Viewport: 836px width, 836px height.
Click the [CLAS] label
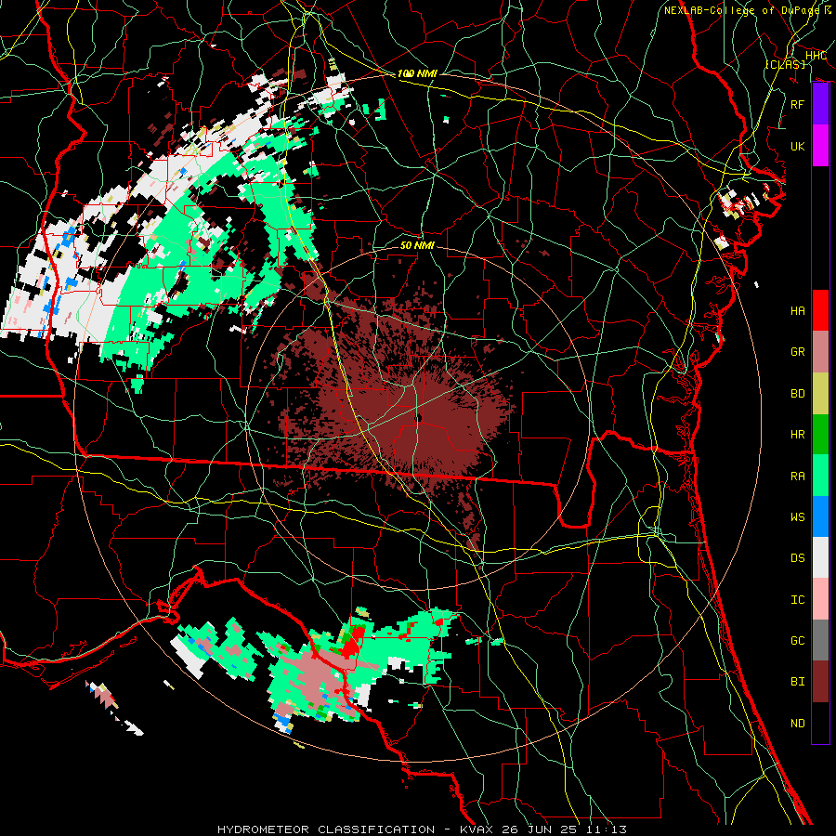tap(785, 64)
